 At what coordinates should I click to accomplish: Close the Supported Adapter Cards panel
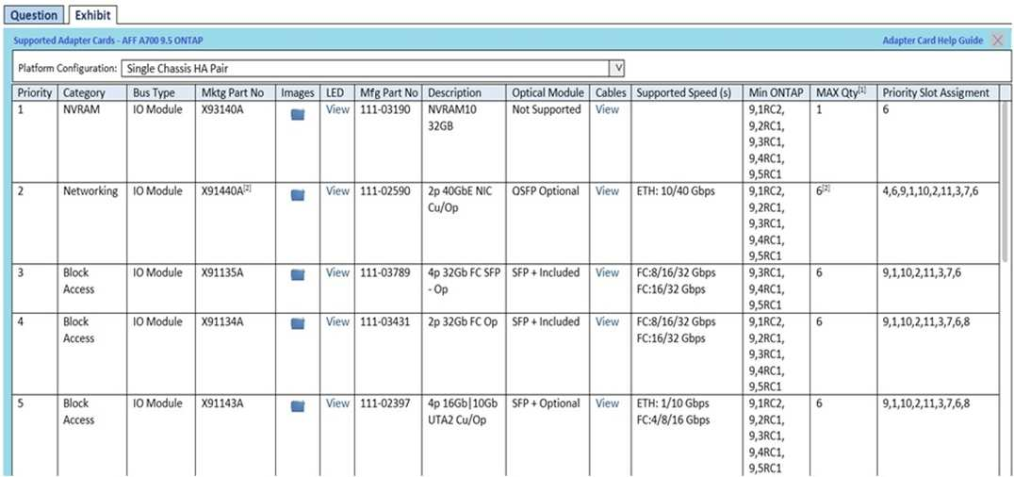[998, 41]
